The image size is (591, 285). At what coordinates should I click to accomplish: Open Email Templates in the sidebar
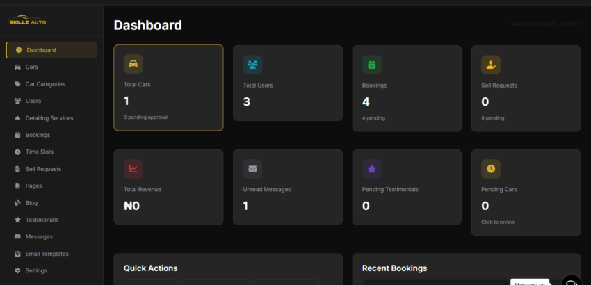coord(51,254)
